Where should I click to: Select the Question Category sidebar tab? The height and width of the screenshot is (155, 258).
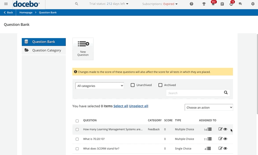(x=44, y=50)
